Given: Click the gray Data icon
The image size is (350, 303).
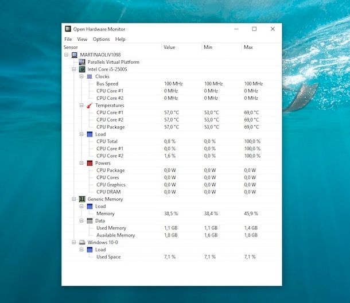Looking at the screenshot, I should click(x=90, y=221).
